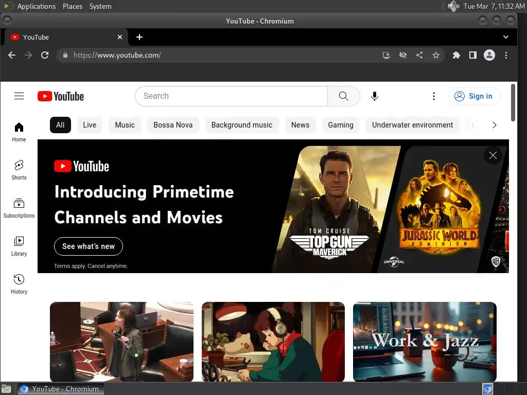This screenshot has height=395, width=527.
Task: Dismiss the Primetime Channels banner
Action: [x=493, y=155]
